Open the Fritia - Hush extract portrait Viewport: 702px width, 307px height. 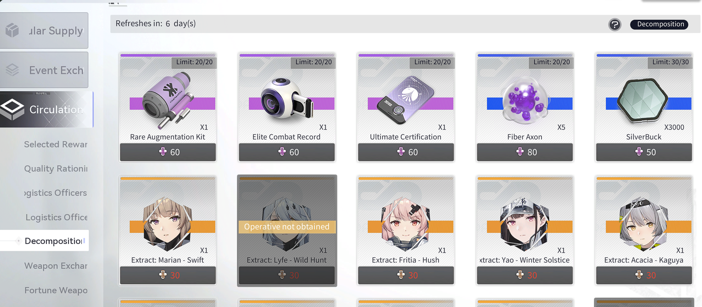coord(405,224)
